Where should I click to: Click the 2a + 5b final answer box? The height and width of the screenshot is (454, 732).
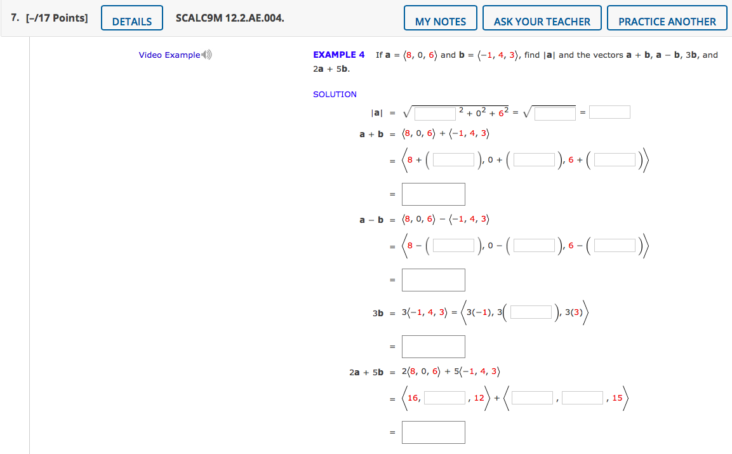coord(432,432)
